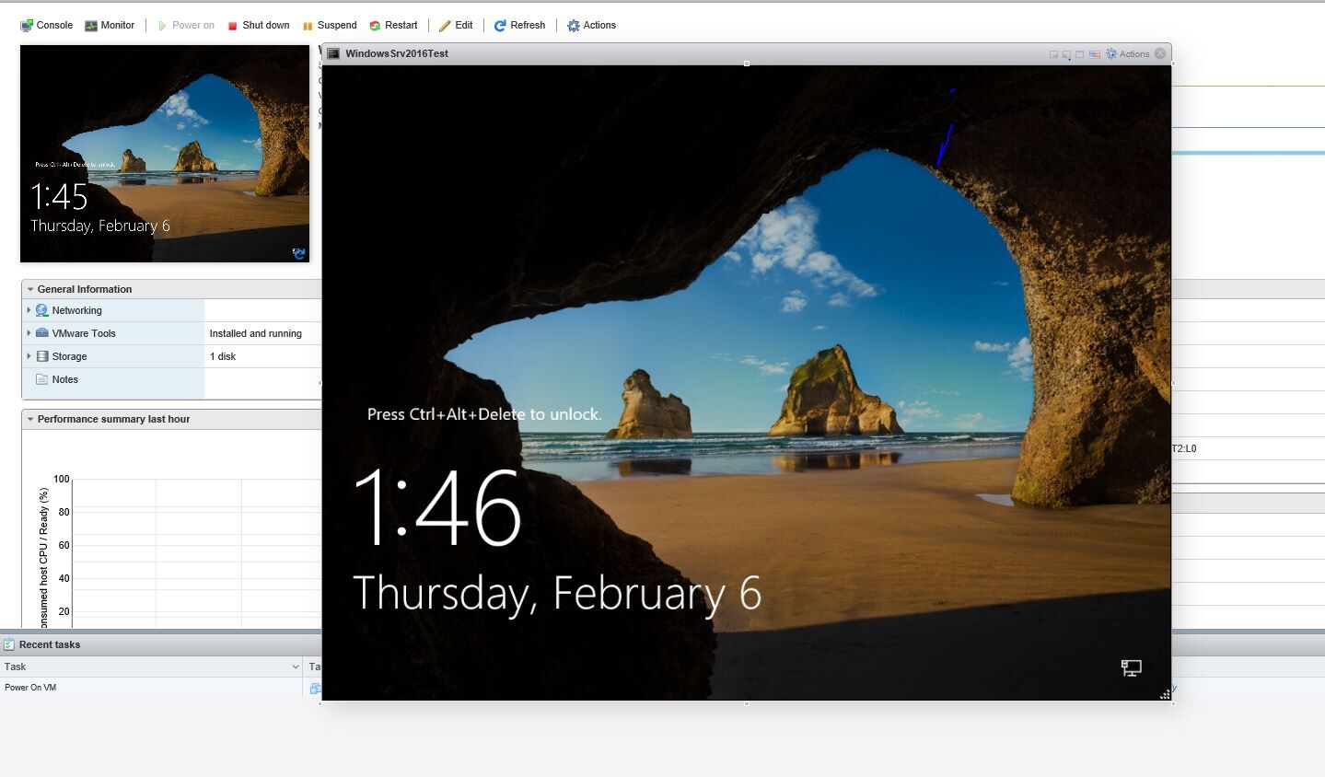Viewport: 1325px width, 777px height.
Task: Click the WindowsSrv2016Test window title
Action: click(397, 53)
